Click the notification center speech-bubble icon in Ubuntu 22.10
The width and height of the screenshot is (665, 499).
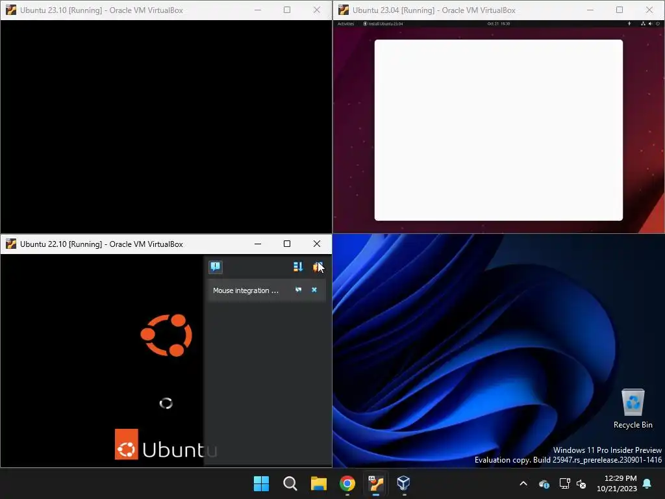click(216, 266)
